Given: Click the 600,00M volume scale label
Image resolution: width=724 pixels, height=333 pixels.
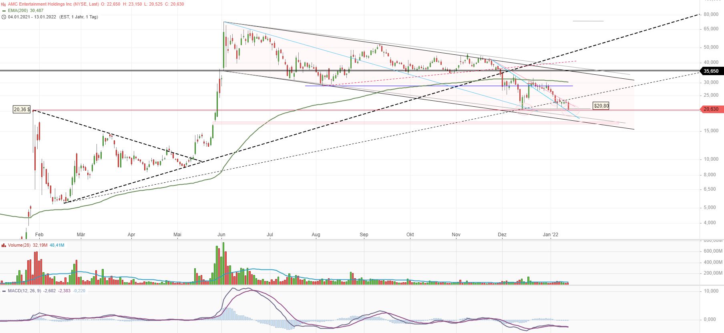Looking at the screenshot, I should (713, 251).
